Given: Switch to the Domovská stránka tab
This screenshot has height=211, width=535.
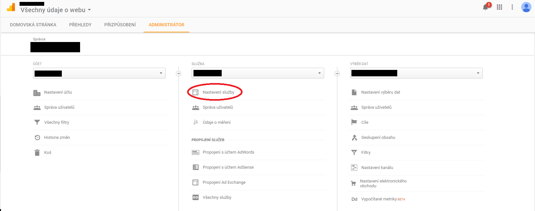Looking at the screenshot, I should (33, 25).
